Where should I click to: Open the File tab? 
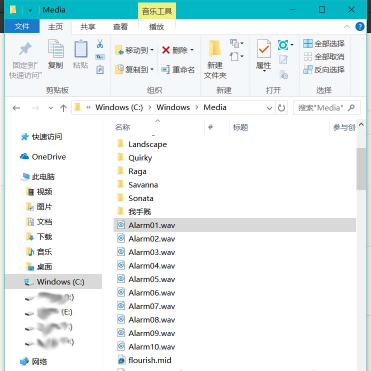click(x=22, y=26)
